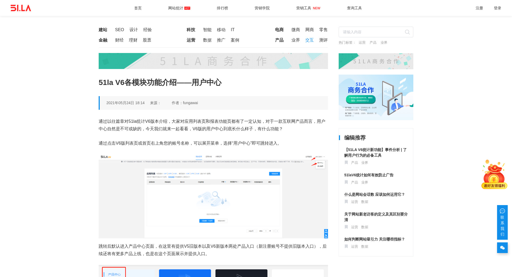Open the WeChat floating icon

tap(502, 248)
